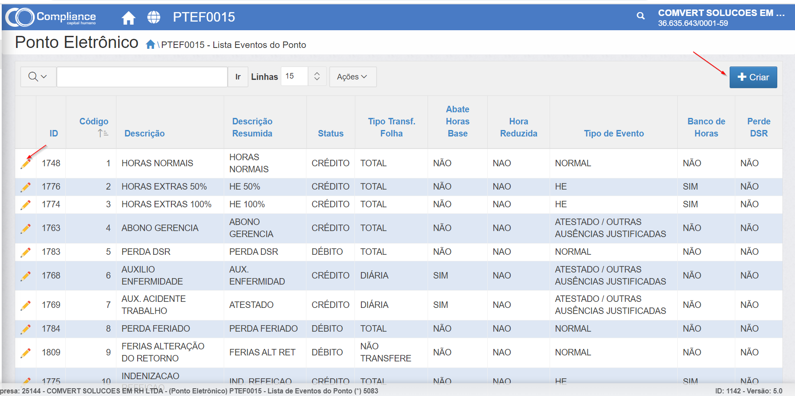This screenshot has height=396, width=795.
Task: Click the ID cell 1768
Action: click(x=51, y=276)
